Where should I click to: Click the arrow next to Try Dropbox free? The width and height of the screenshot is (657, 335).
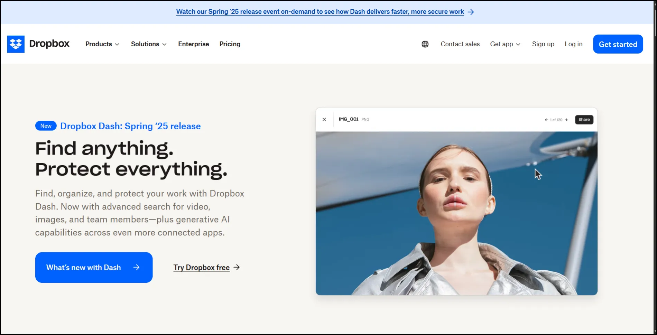point(237,267)
